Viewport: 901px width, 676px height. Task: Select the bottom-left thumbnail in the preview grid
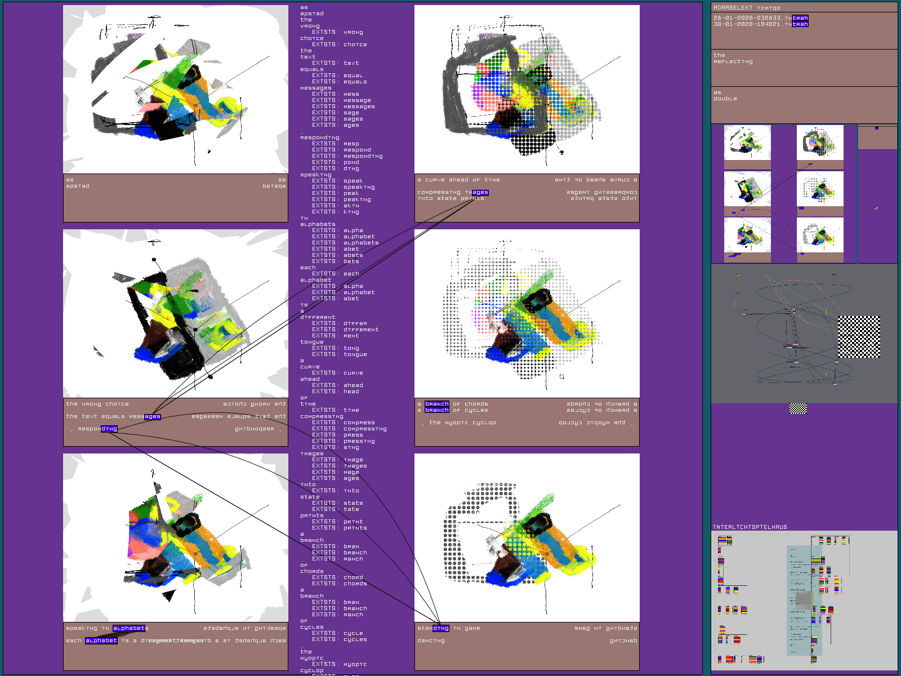747,235
